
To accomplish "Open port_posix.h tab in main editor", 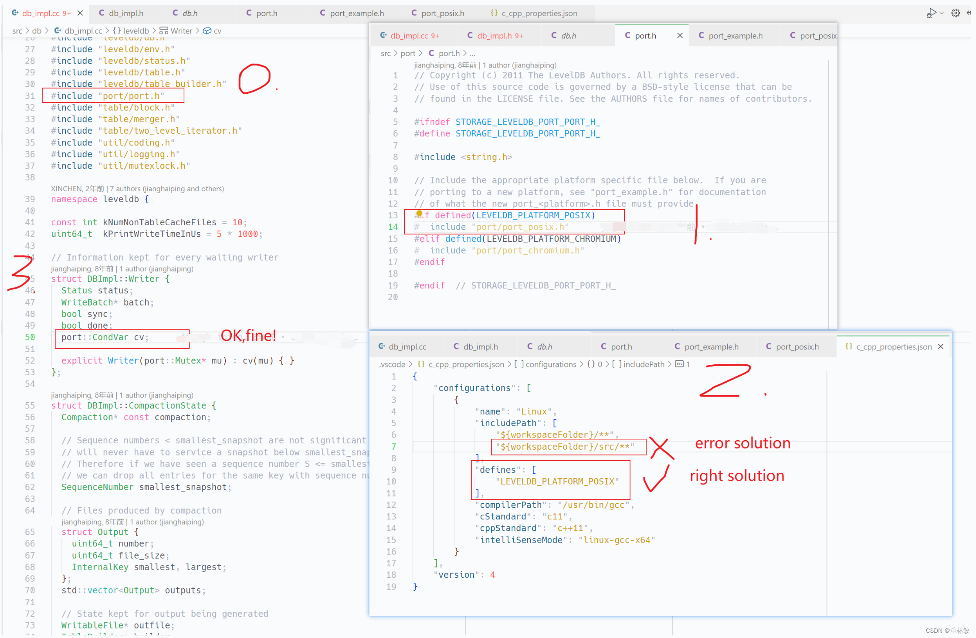I will click(443, 13).
